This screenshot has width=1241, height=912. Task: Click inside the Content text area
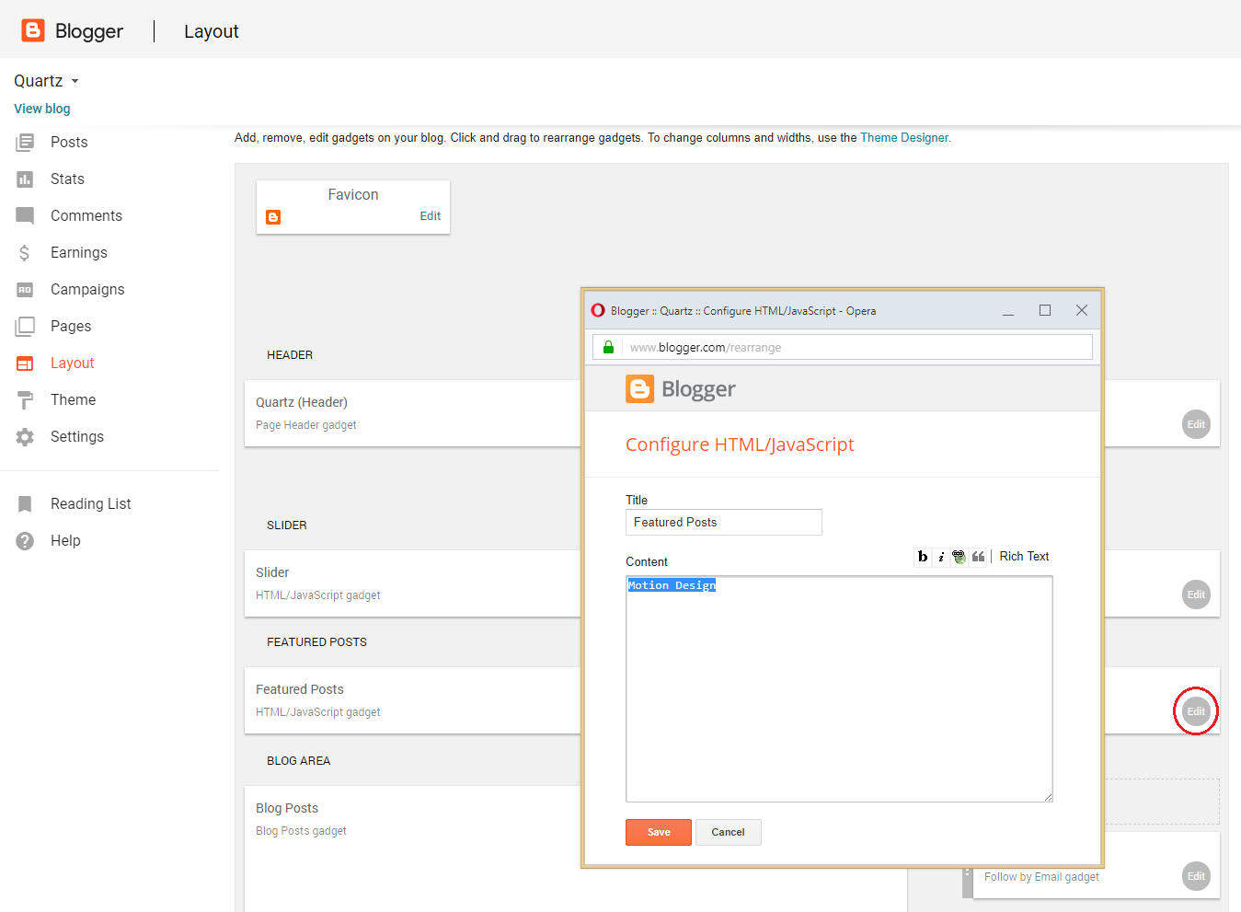tap(839, 689)
